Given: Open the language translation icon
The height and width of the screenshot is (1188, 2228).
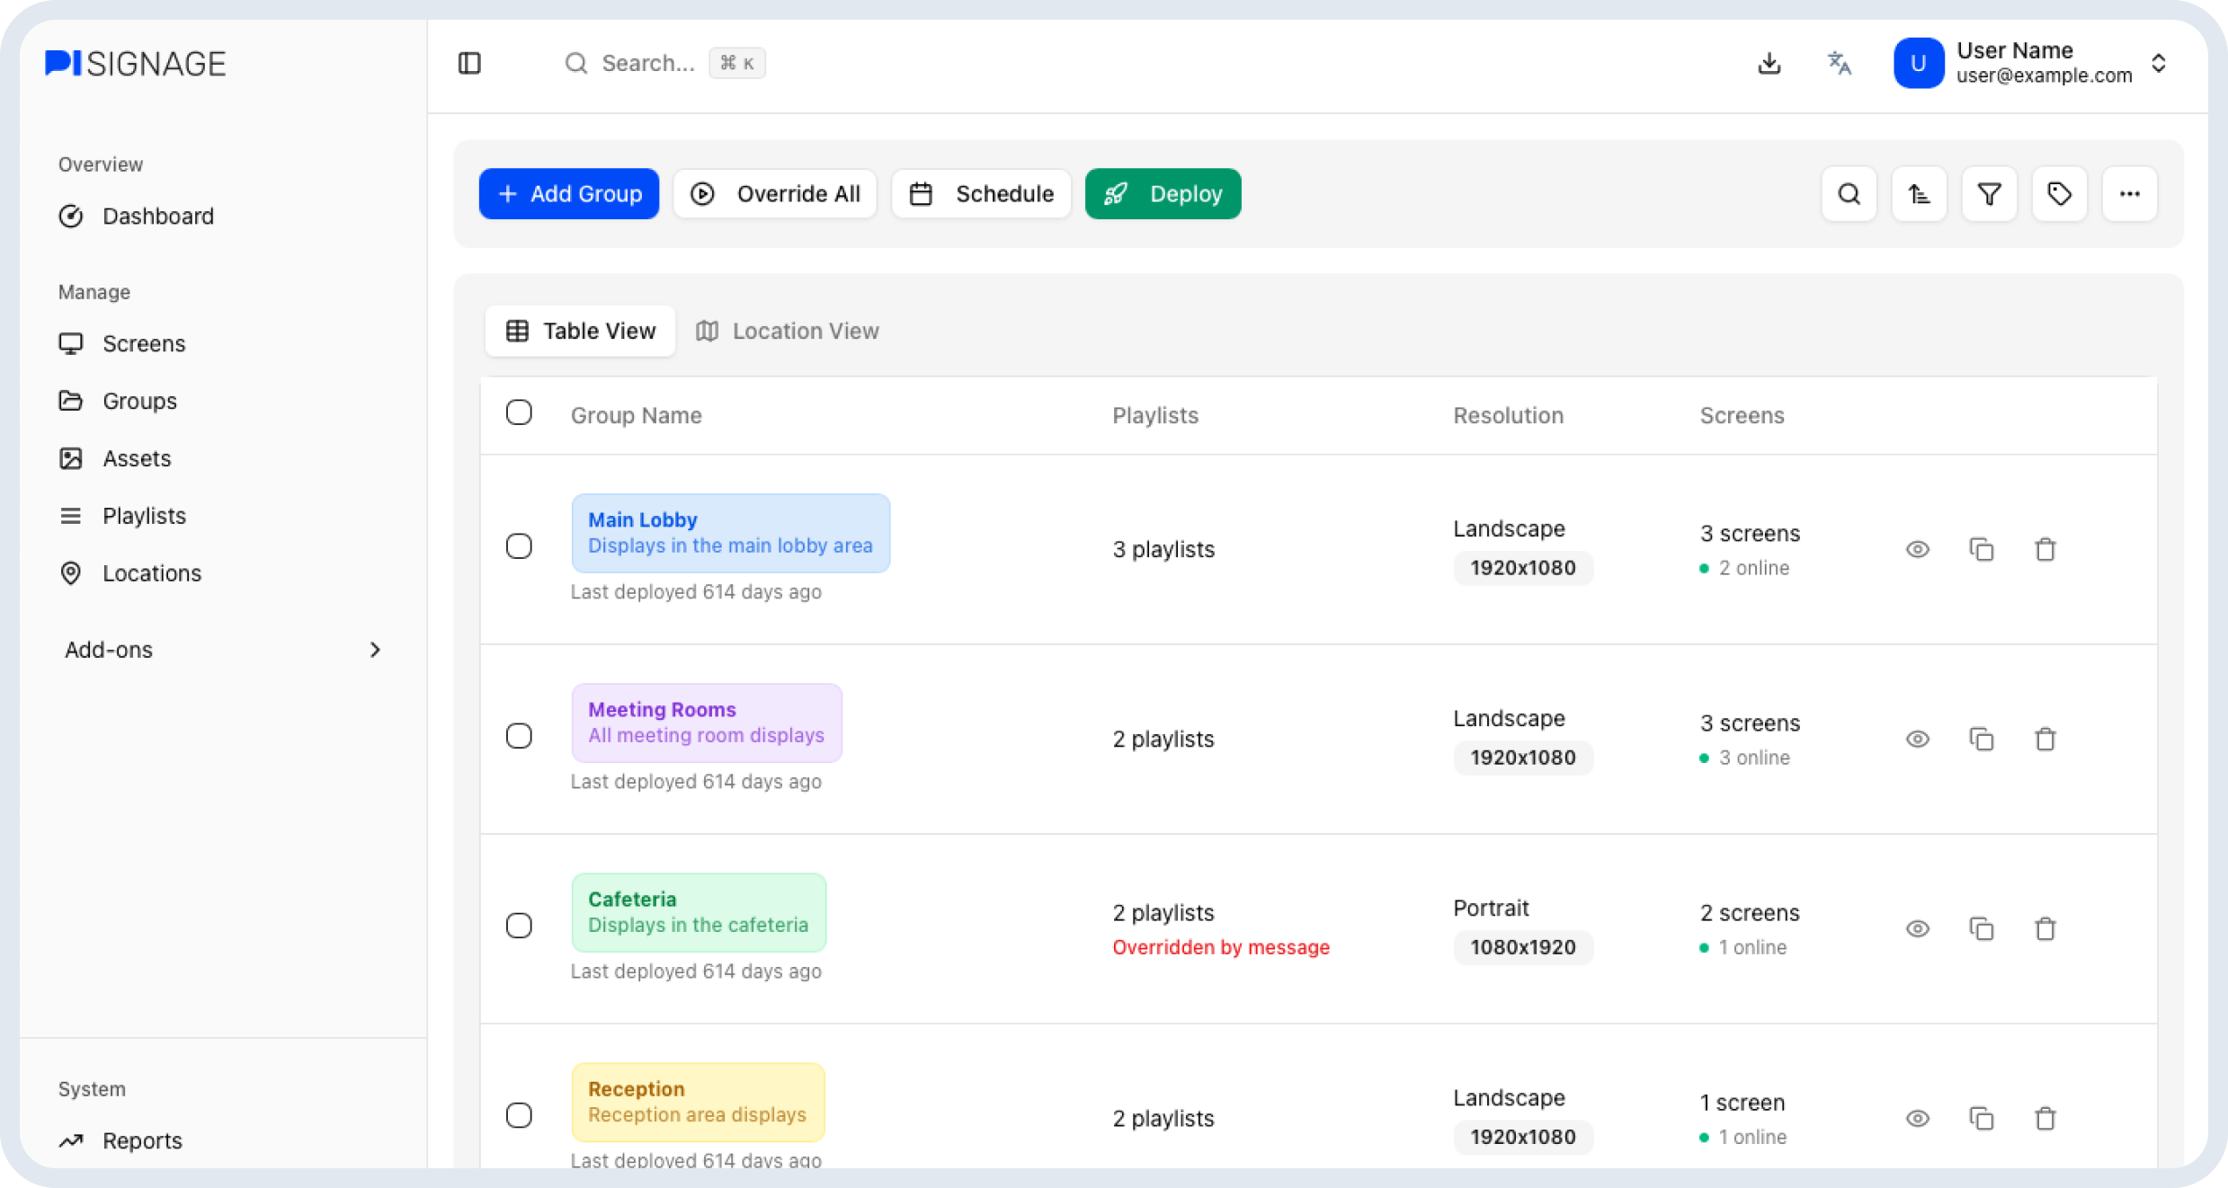Looking at the screenshot, I should [x=1839, y=63].
